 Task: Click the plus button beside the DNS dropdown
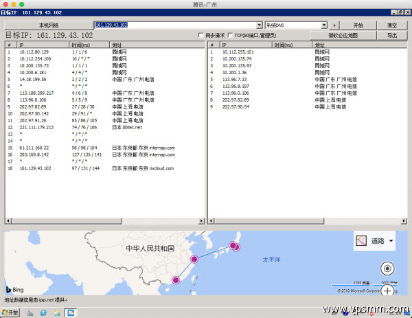tap(334, 25)
